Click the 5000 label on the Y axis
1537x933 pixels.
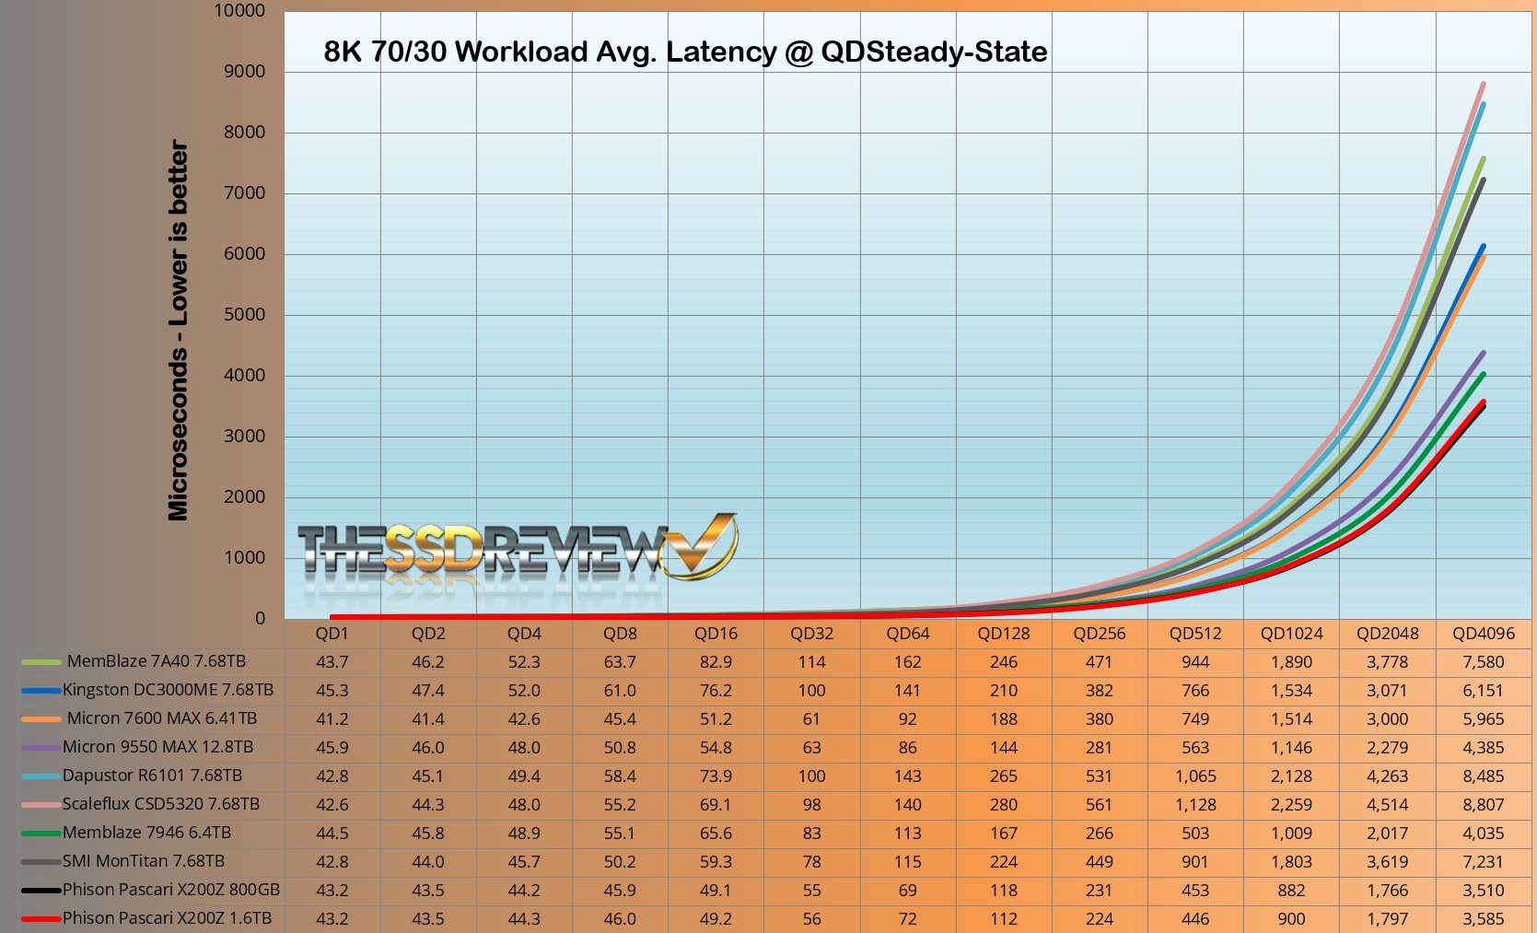click(x=244, y=315)
